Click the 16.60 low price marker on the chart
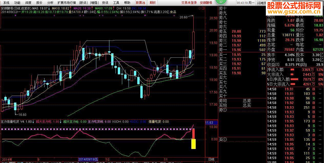This screenshot has height=163, width=324. point(22,115)
